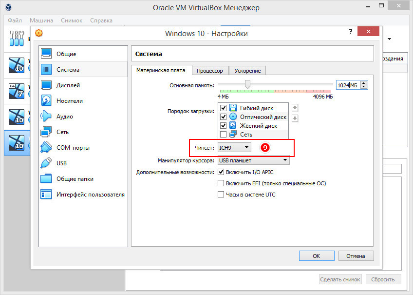413x295 pixels.
Task: Open the COM-порты connector icon
Action: click(x=46, y=147)
